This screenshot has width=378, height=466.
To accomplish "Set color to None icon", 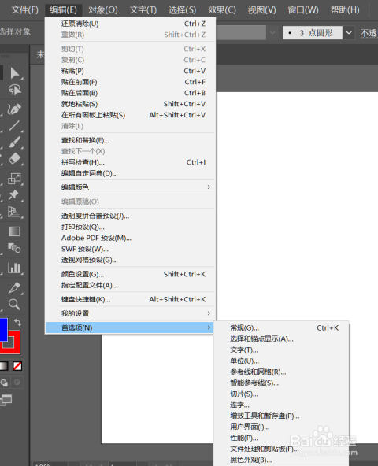I will click(17, 366).
